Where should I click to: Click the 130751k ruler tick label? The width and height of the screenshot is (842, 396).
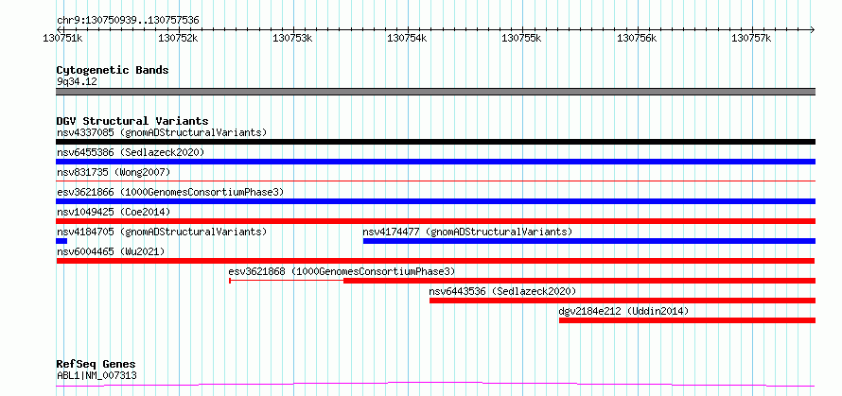[62, 38]
